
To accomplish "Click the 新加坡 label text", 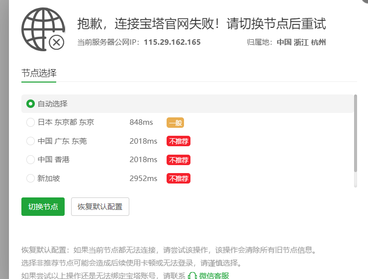I will point(49,179).
